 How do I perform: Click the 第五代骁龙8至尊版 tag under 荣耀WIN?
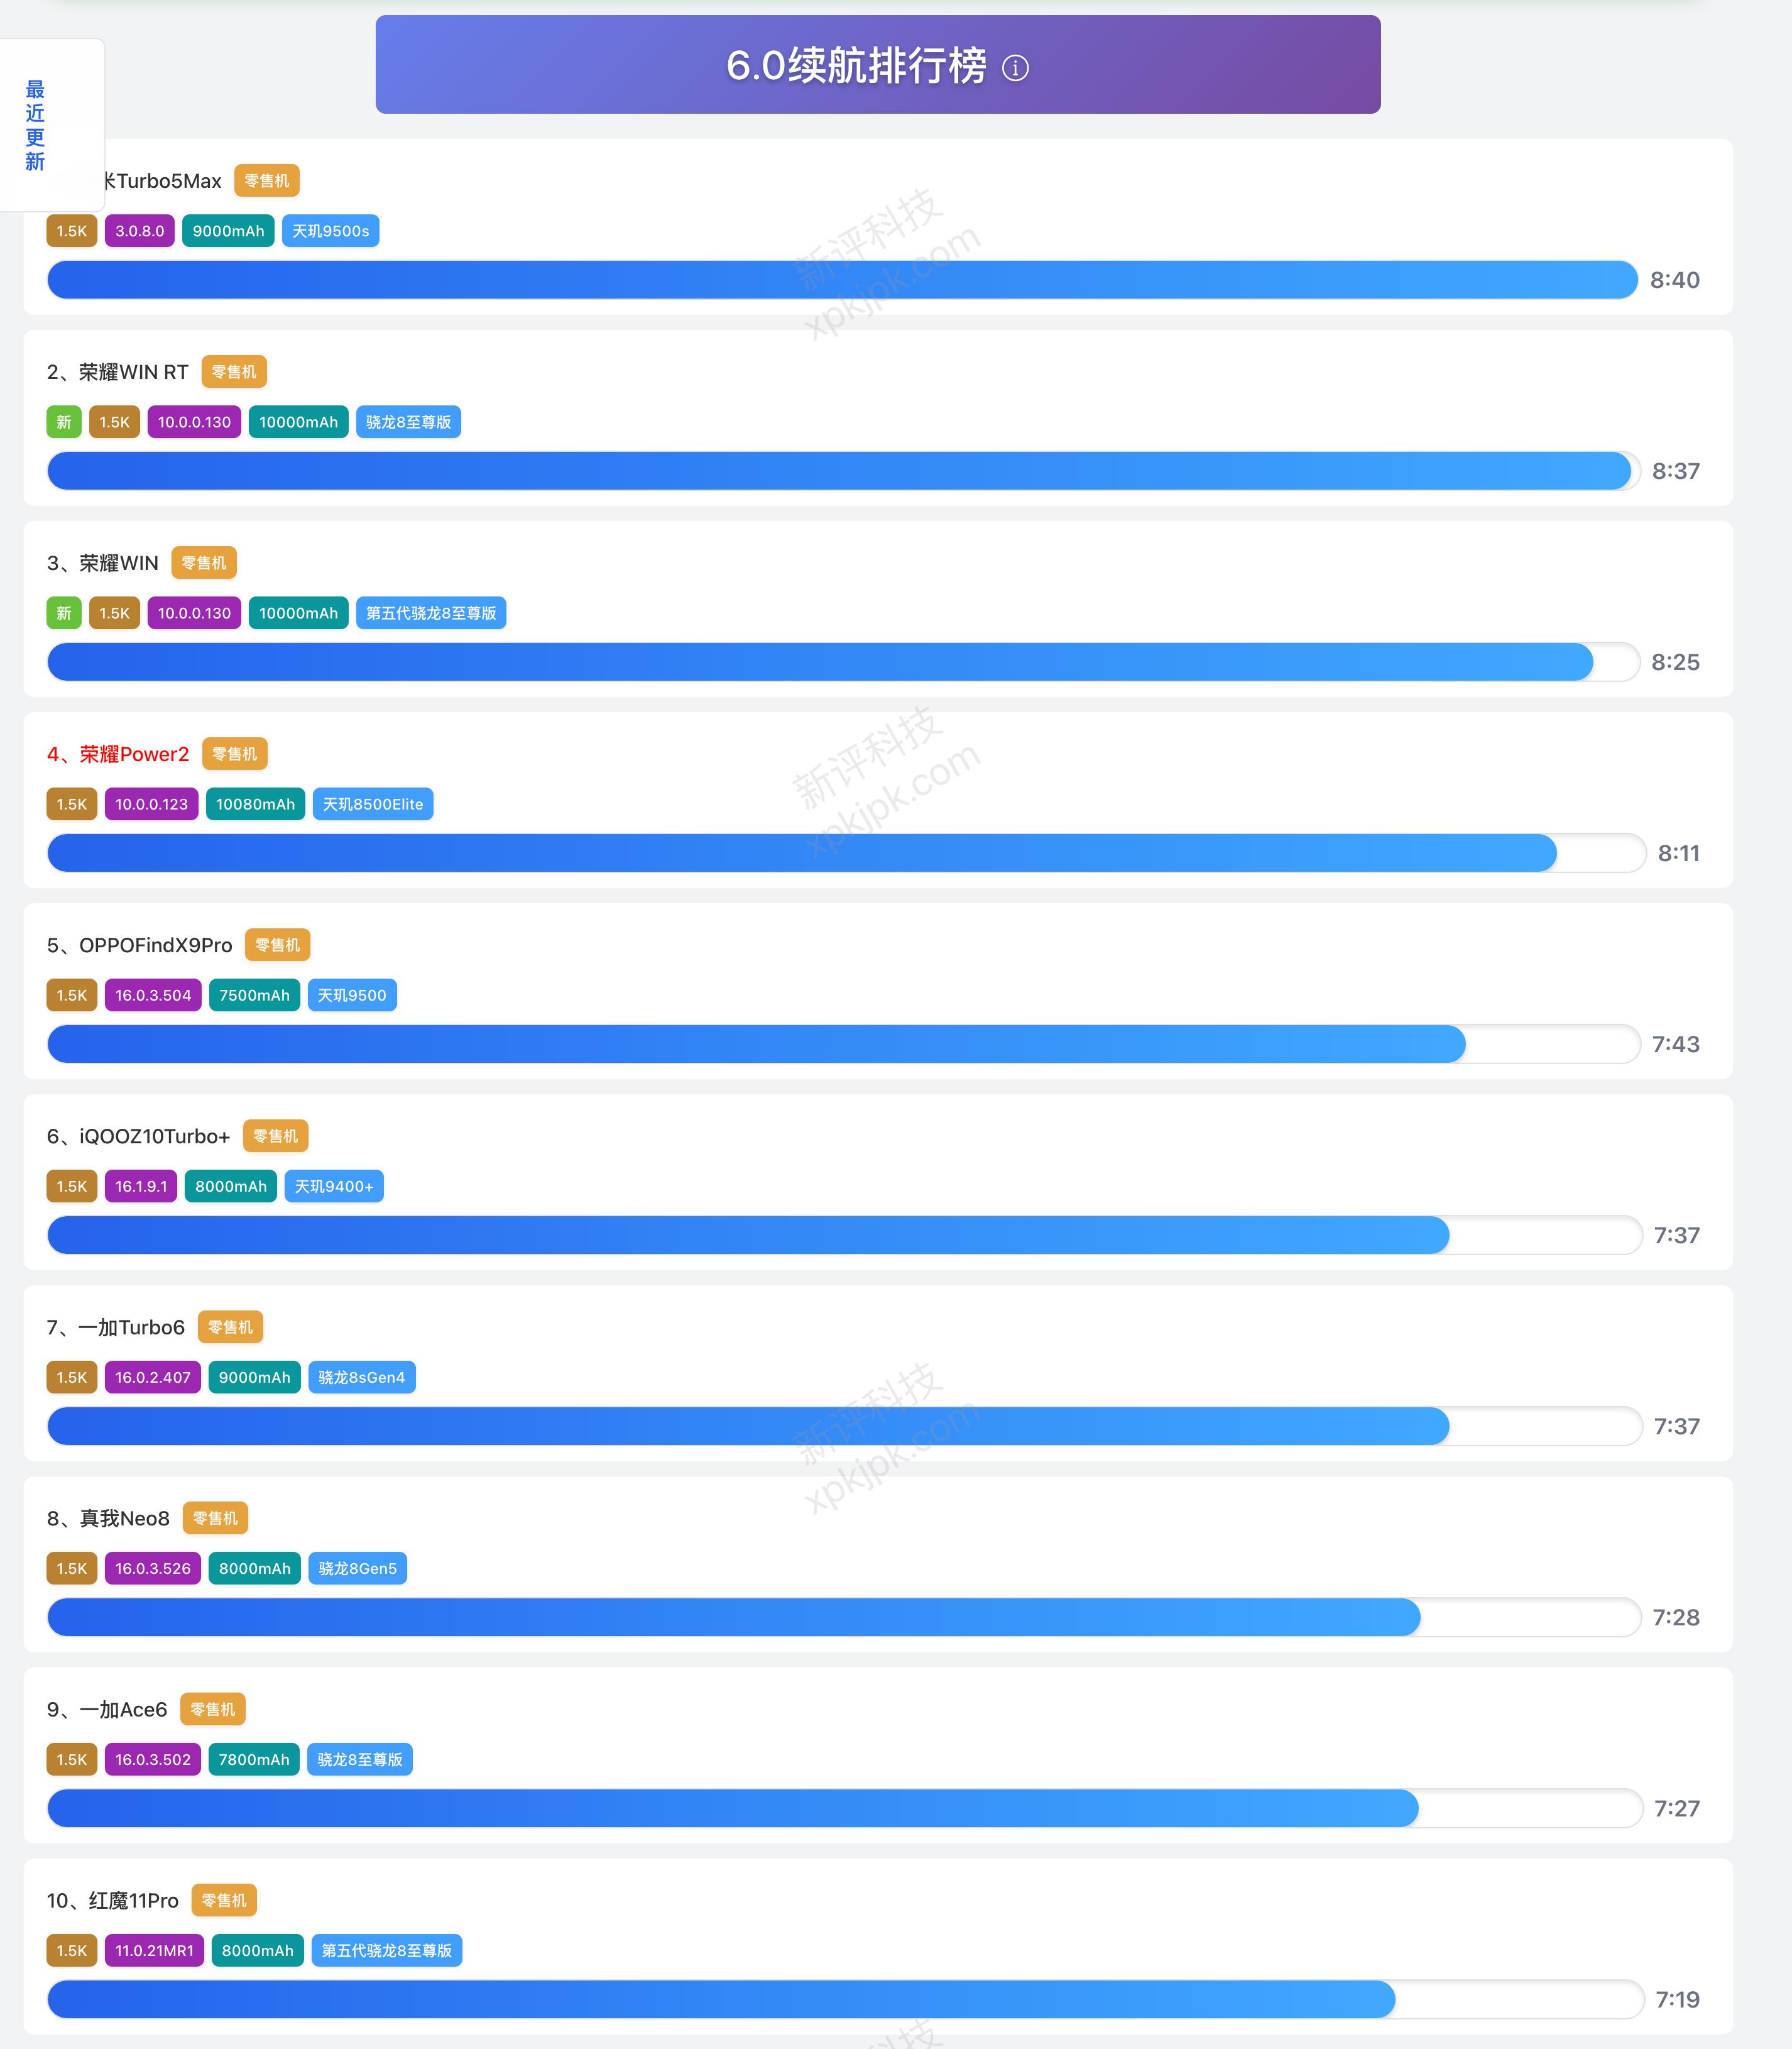pyautogui.click(x=431, y=613)
